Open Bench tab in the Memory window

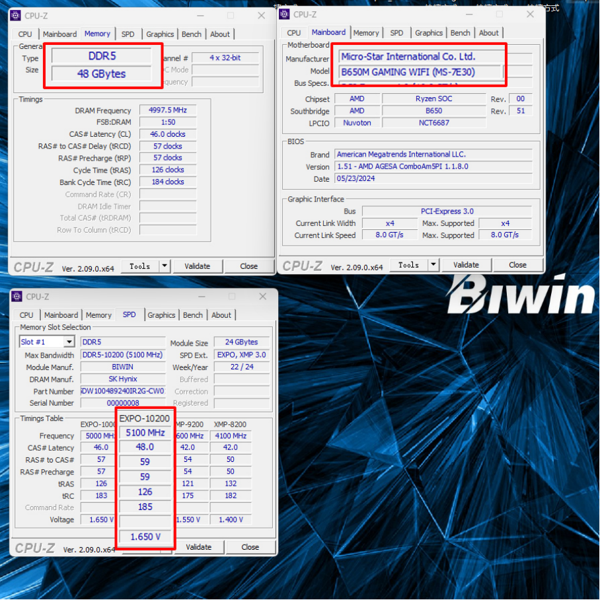tap(192, 34)
